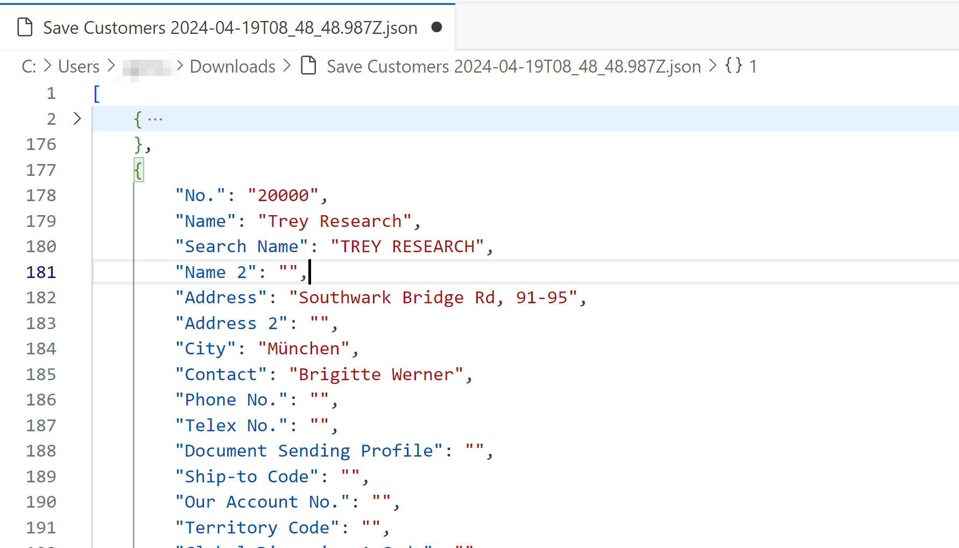Expand the folded block on line 2
This screenshot has height=548, width=959.
tap(77, 118)
